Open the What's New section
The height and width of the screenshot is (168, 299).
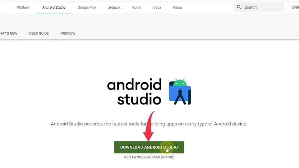pos(8,33)
